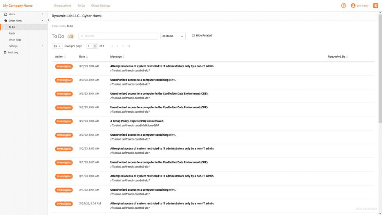The height and width of the screenshot is (215, 382).
Task: Click the help question mark icon
Action: click(344, 5)
